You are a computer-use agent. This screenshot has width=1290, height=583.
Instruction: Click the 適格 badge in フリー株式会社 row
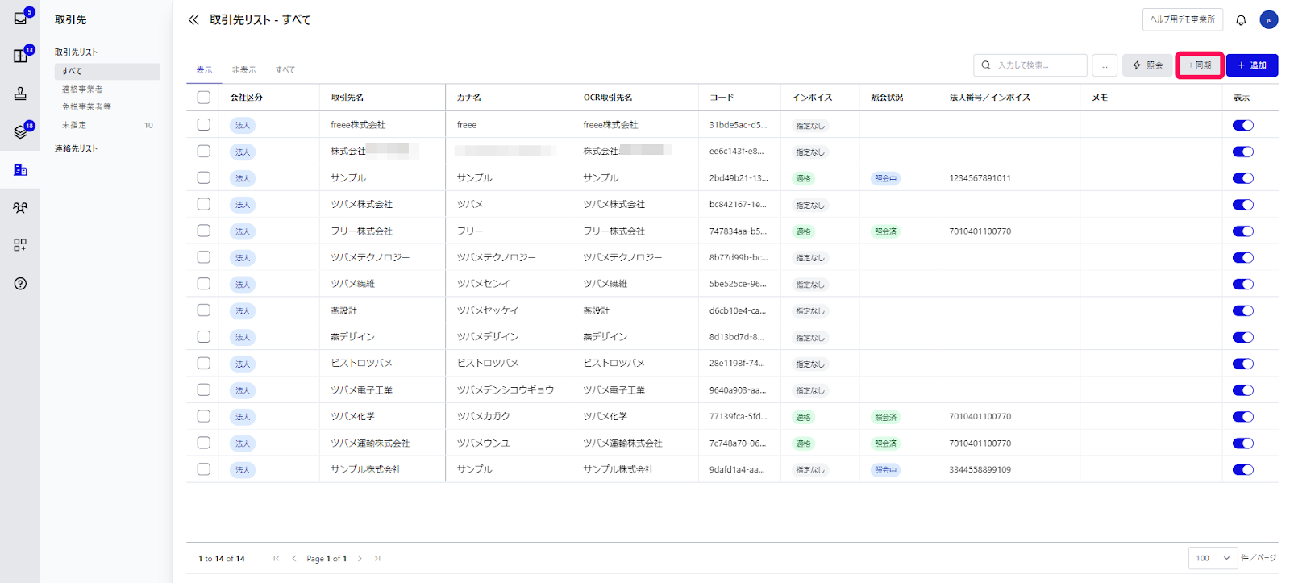[804, 231]
